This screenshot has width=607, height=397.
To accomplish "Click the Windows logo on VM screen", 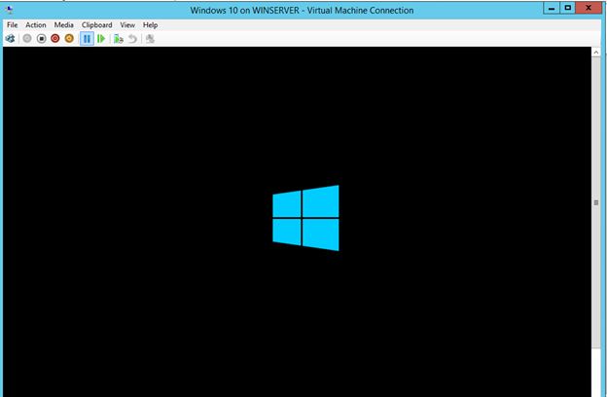I will (305, 218).
